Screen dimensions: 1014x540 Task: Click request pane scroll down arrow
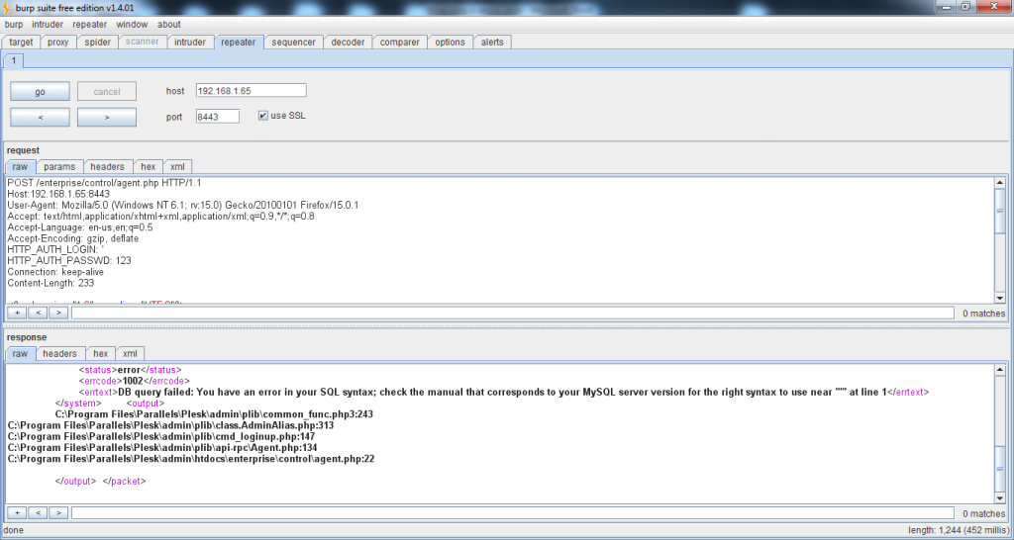(1000, 298)
